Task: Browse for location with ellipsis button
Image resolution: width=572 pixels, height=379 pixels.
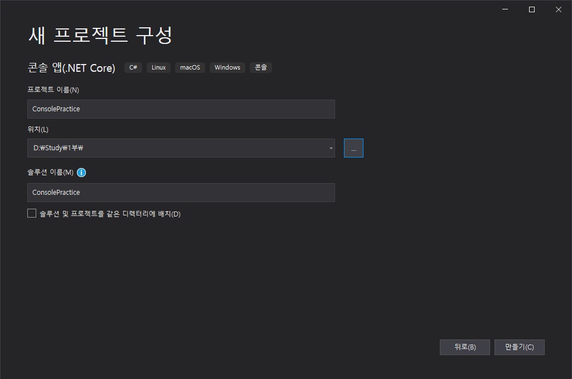Action: tap(353, 148)
